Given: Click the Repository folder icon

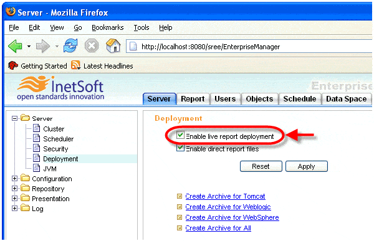Looking at the screenshot, I should point(25,188).
